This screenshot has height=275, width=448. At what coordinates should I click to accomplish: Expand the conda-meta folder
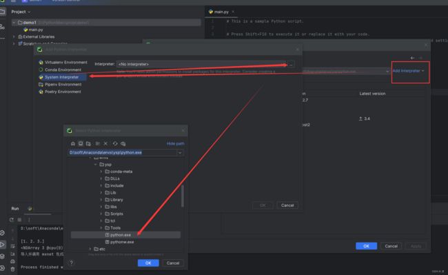click(101, 172)
